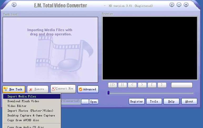Click the info icon in title bar
The height and width of the screenshot is (128, 203).
(14, 4)
